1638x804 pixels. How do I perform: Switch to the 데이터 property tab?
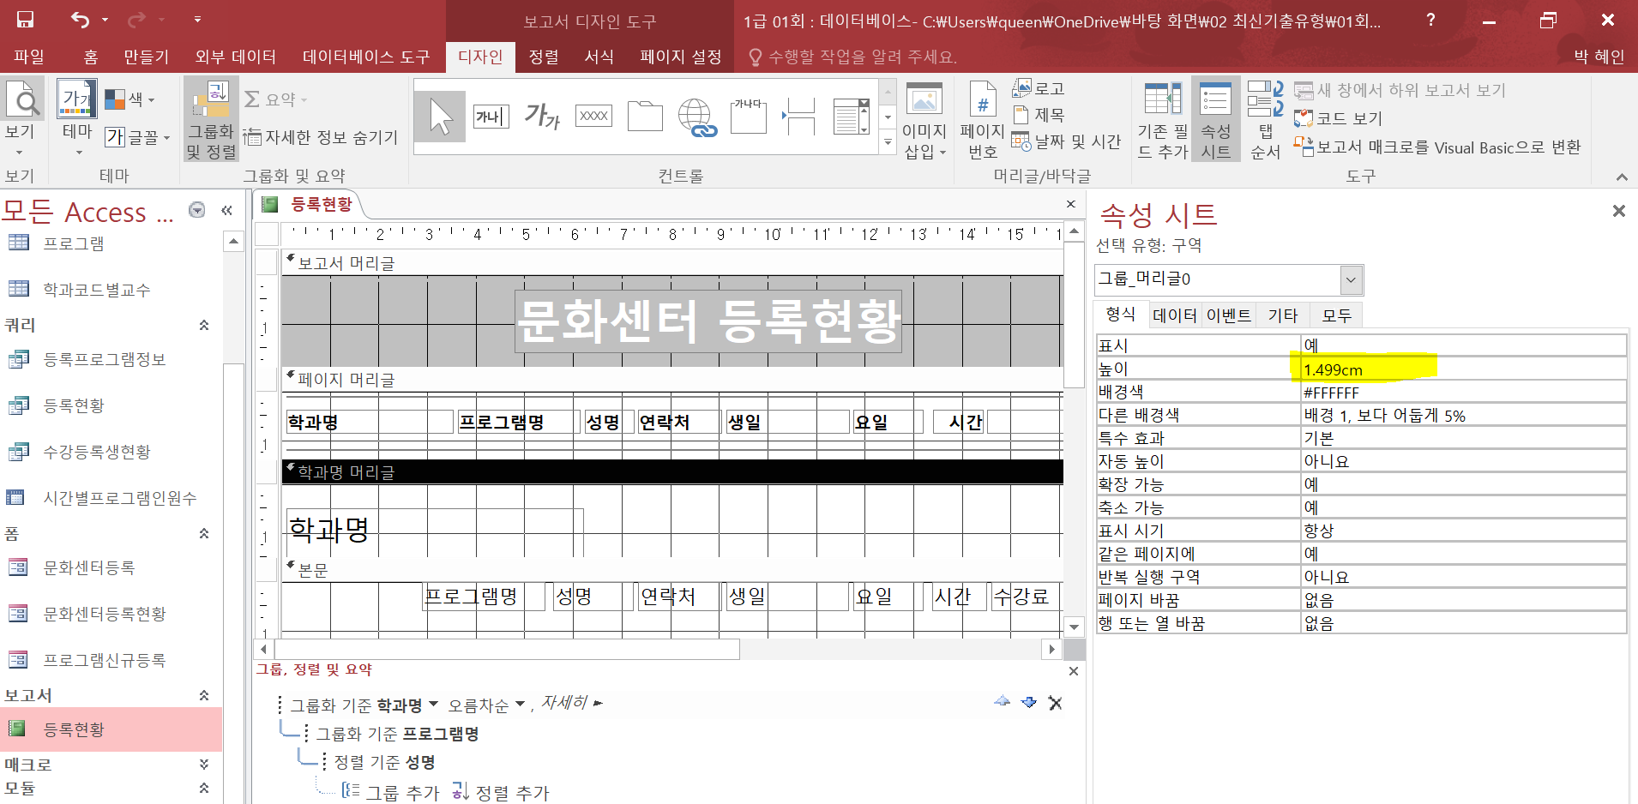click(x=1174, y=315)
